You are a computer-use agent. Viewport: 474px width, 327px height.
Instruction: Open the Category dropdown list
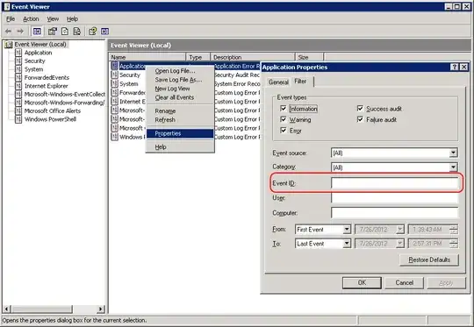click(x=453, y=167)
